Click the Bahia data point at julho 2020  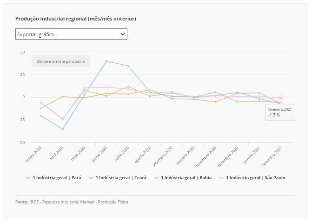click(128, 87)
